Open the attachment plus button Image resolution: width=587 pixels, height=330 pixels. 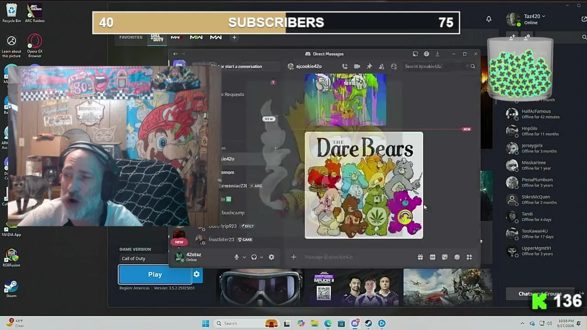pos(294,257)
